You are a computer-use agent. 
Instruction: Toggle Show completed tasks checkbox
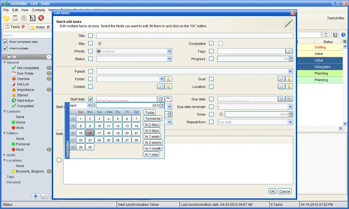click(5, 42)
